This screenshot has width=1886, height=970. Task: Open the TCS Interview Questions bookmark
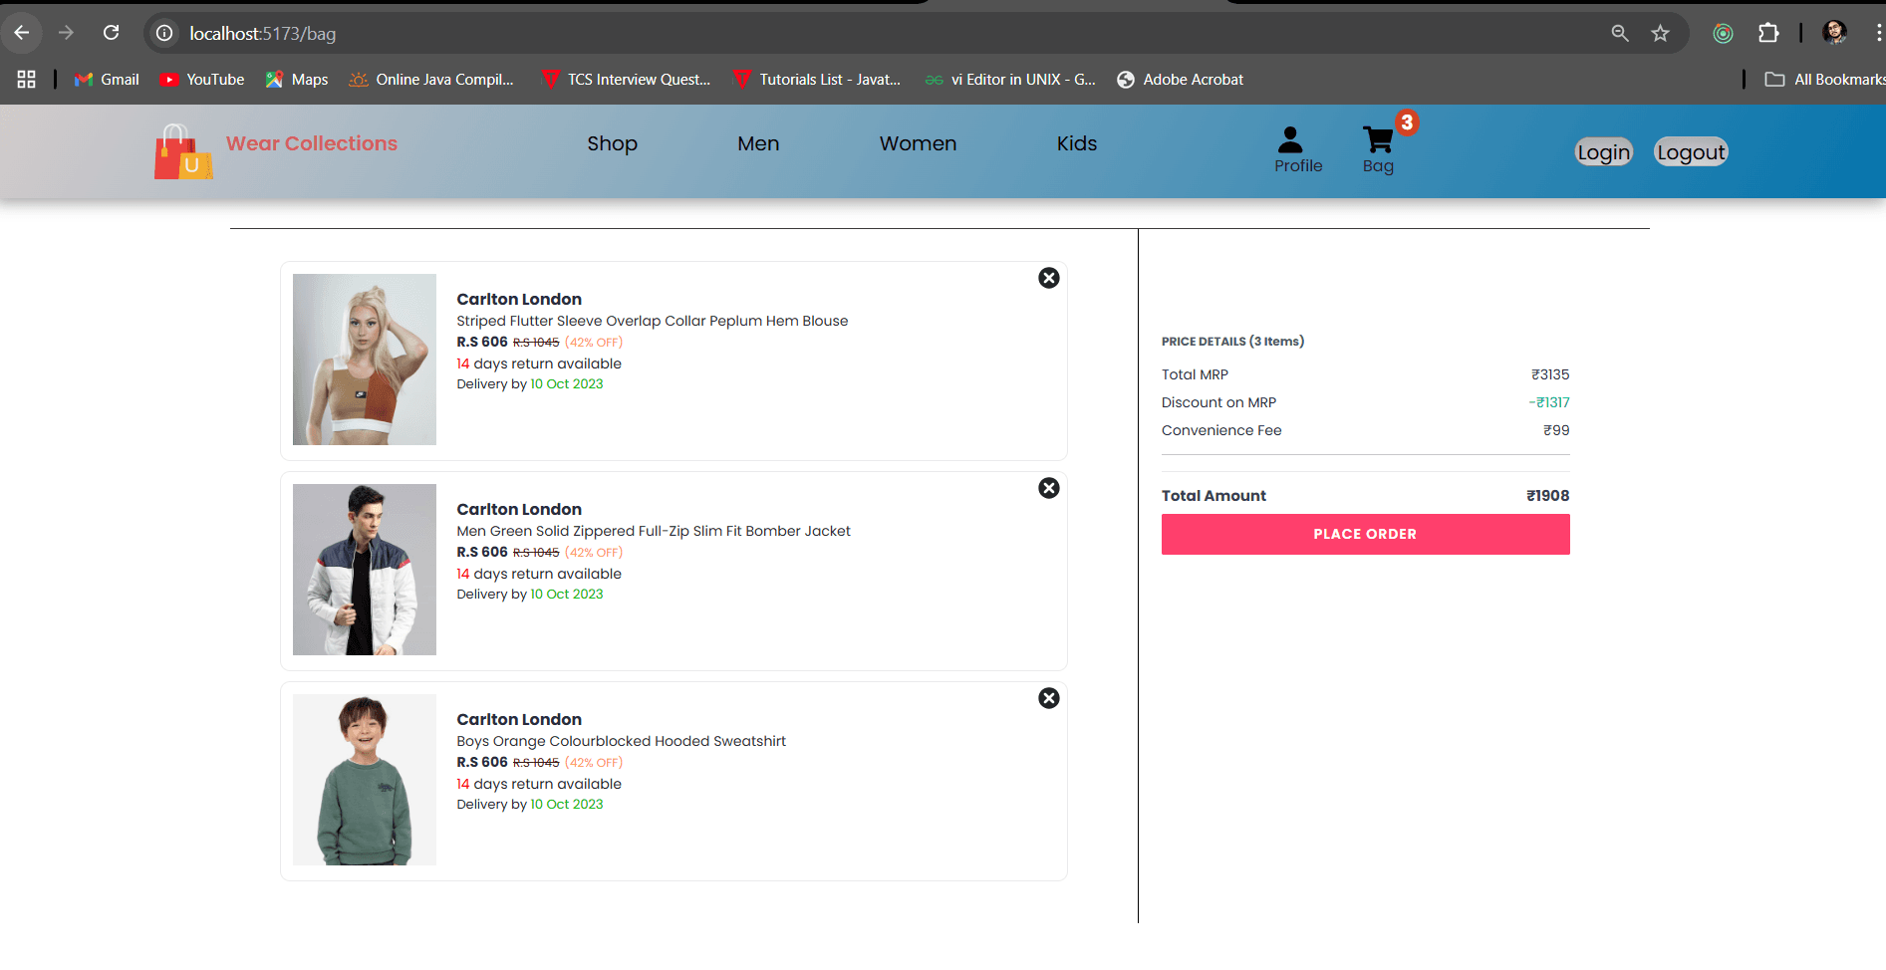[x=626, y=80]
